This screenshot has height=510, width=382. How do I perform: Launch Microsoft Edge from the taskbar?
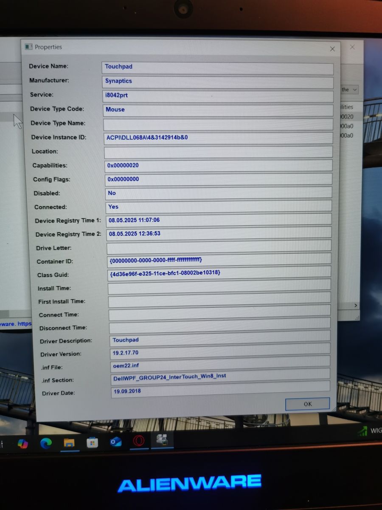46,443
